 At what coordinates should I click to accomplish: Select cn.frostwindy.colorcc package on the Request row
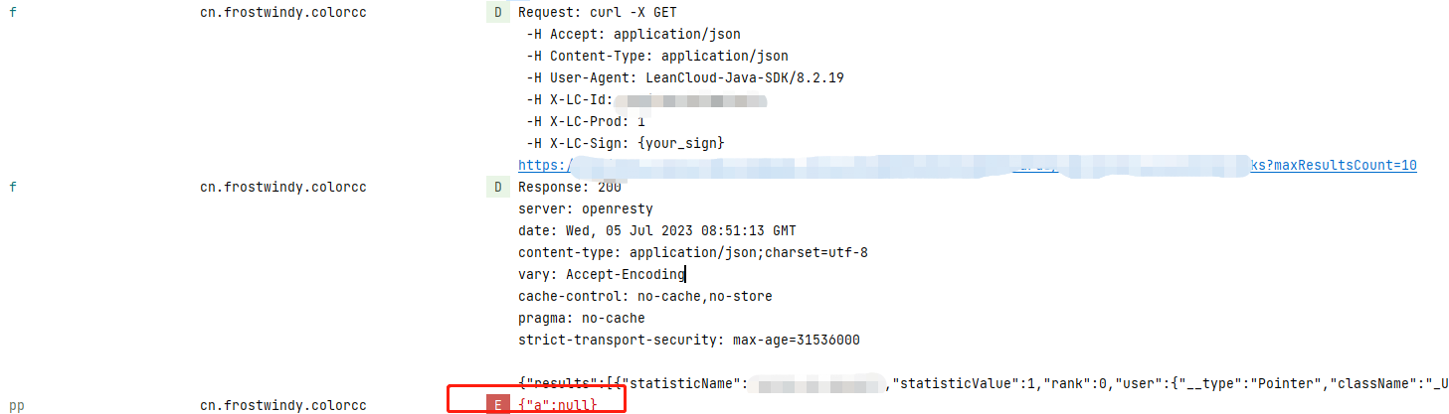(282, 13)
